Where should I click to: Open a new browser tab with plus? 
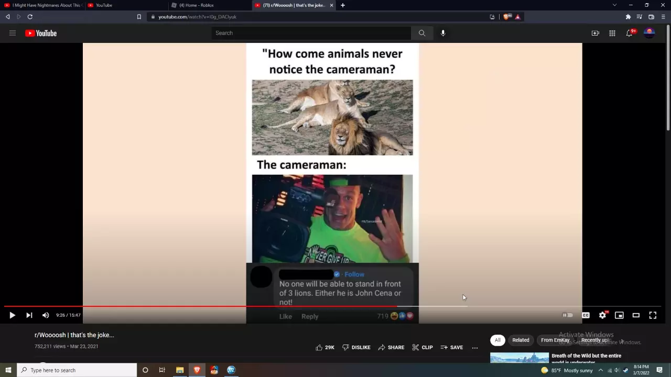pos(343,5)
